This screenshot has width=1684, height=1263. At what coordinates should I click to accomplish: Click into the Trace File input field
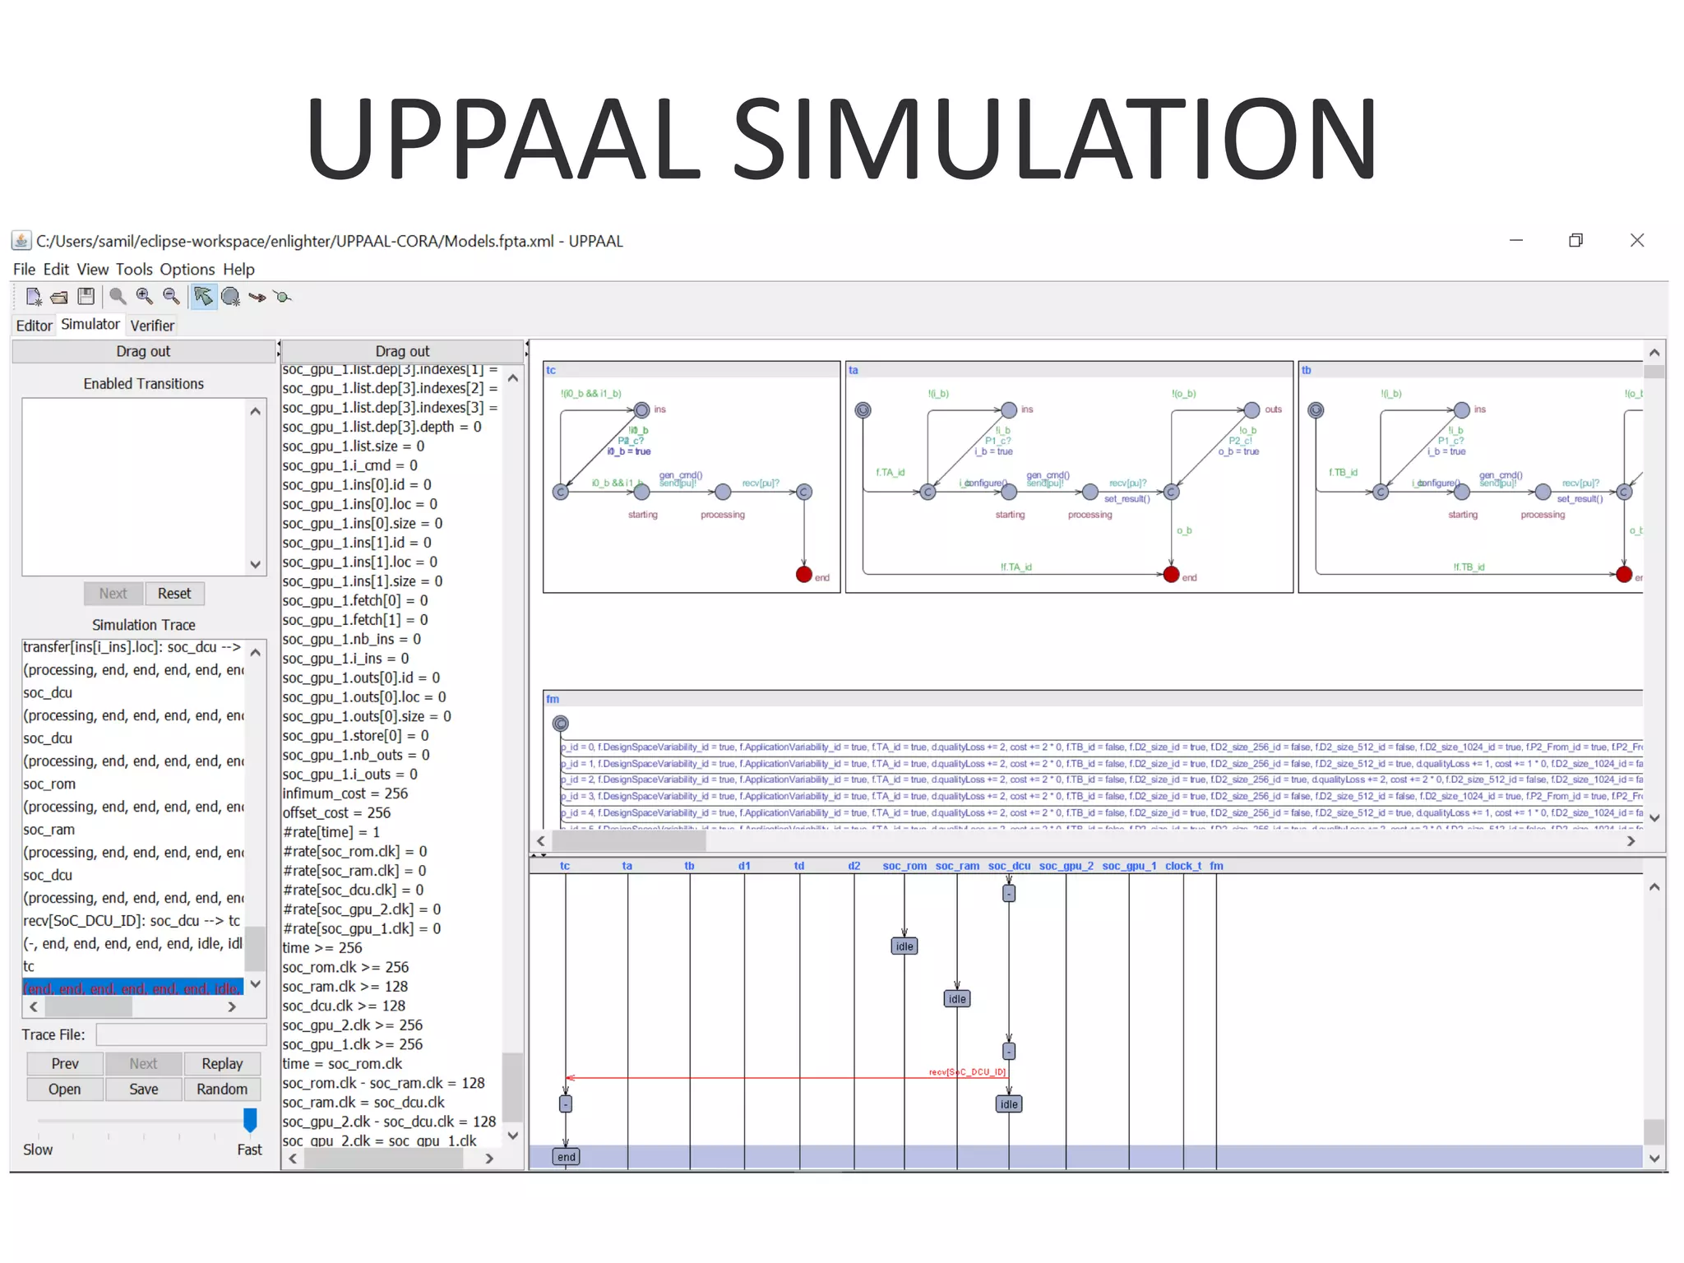[181, 1034]
